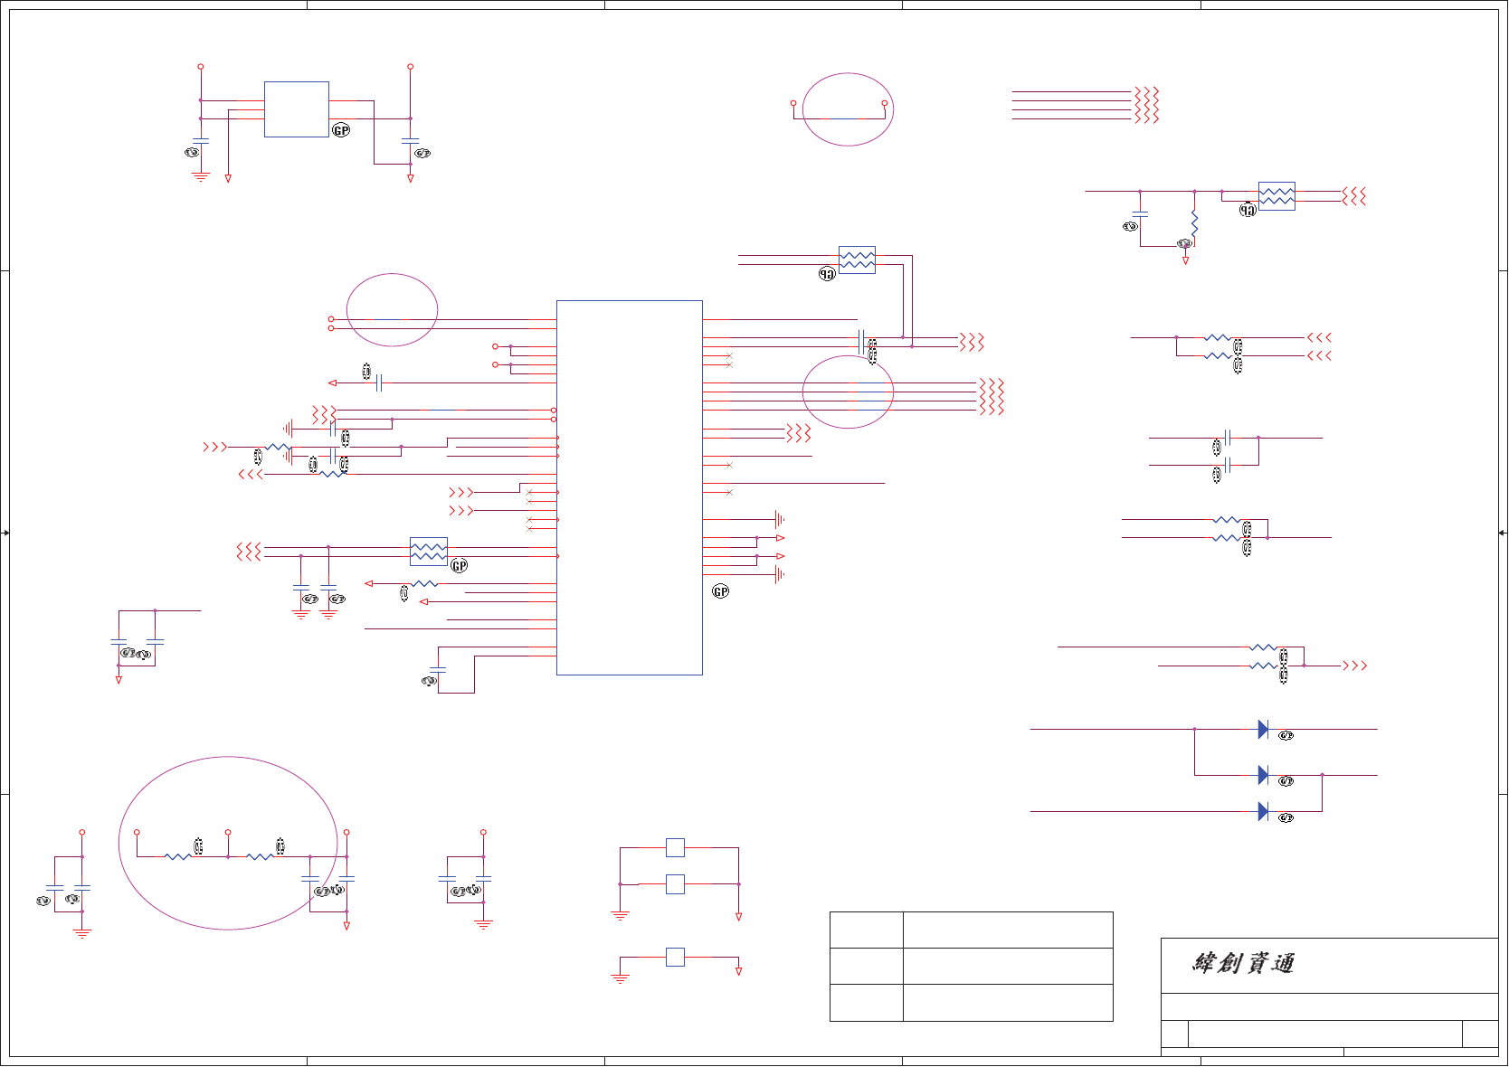Viewport: 1509px width, 1067px height.
Task: Select the middle diode symbol on right
Action: 1263,775
